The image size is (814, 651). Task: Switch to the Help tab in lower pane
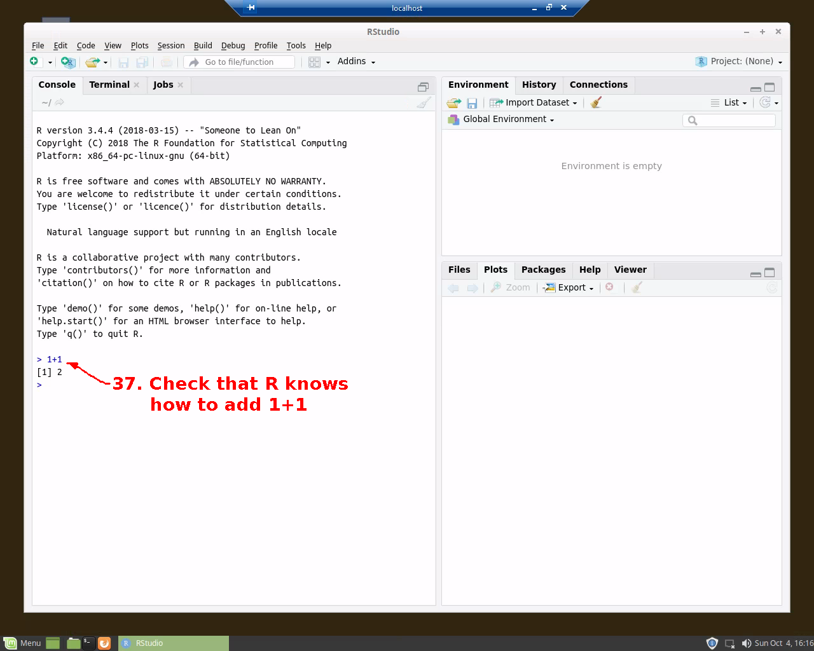coord(590,270)
